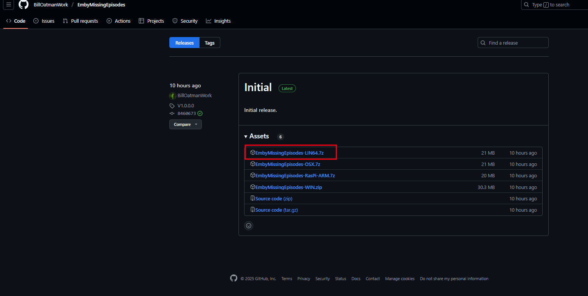Click the file icon beside Source code (tar.gz)
The width and height of the screenshot is (588, 296).
pyautogui.click(x=252, y=210)
